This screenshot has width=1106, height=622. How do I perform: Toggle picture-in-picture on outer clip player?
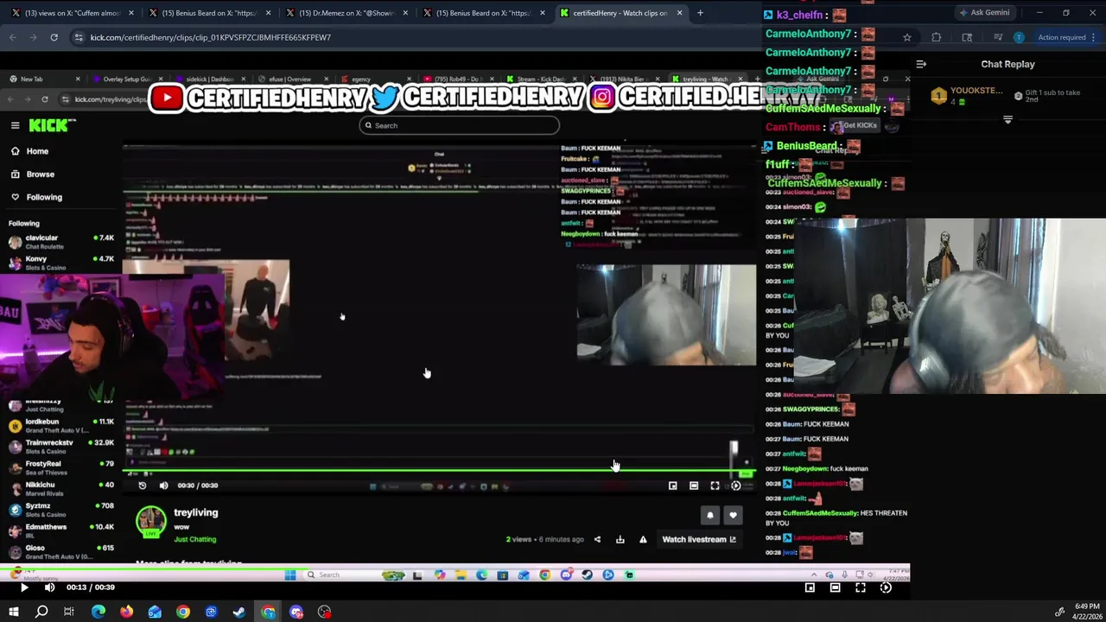coord(810,587)
